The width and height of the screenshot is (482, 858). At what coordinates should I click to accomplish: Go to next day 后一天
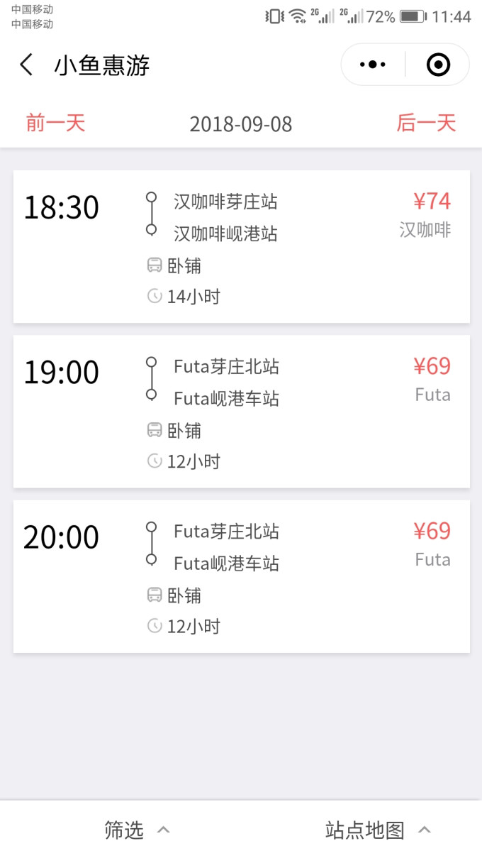coord(426,123)
